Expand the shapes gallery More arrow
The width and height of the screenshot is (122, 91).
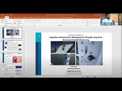(x=85, y=23)
